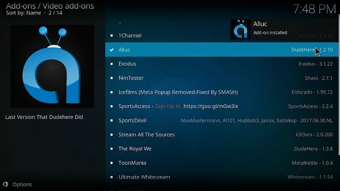Click the 'Alluc' title in the notification
This screenshot has width=340, height=191.
pyautogui.click(x=260, y=24)
